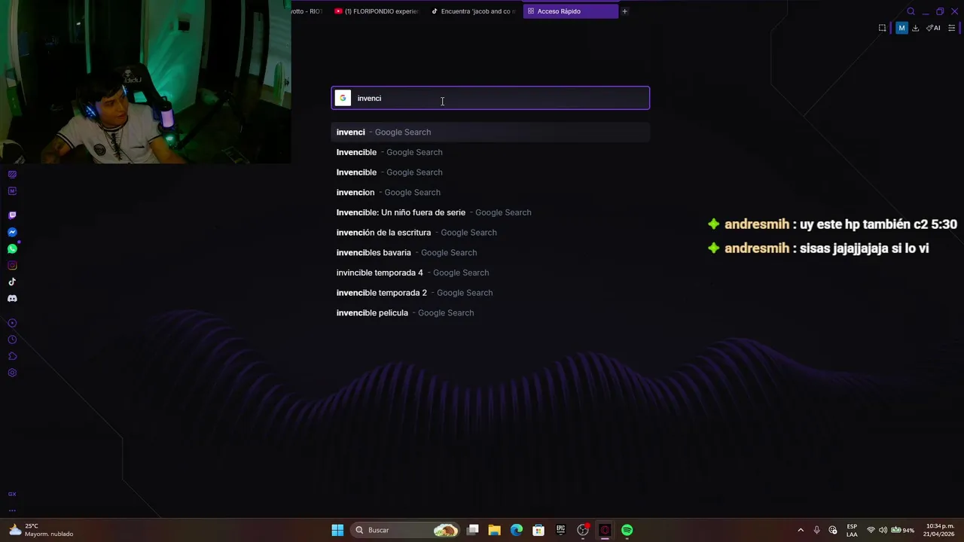The width and height of the screenshot is (964, 542).
Task: Open WhatsApp in the sidebar
Action: point(12,248)
